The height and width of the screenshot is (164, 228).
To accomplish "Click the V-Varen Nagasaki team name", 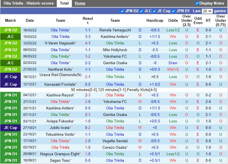I will point(60,43).
